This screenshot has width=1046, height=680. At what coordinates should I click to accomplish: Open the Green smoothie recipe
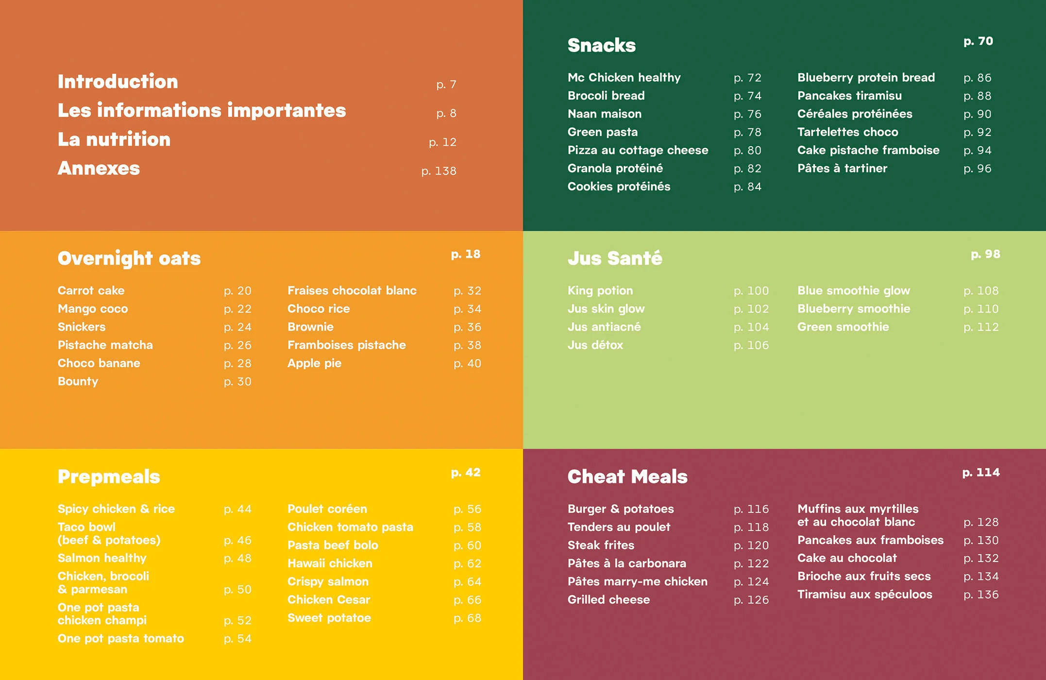(843, 327)
